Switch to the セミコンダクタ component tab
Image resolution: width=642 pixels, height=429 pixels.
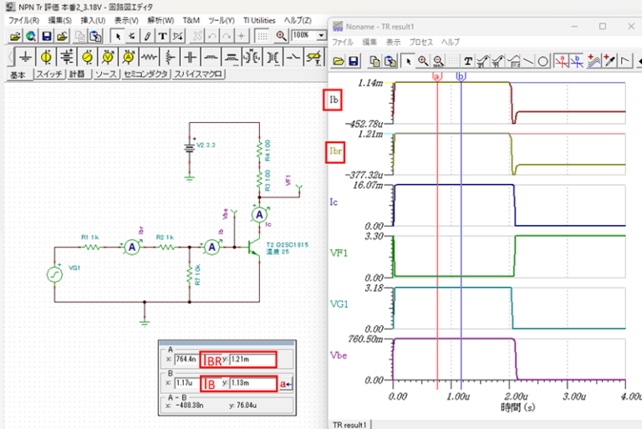[146, 74]
